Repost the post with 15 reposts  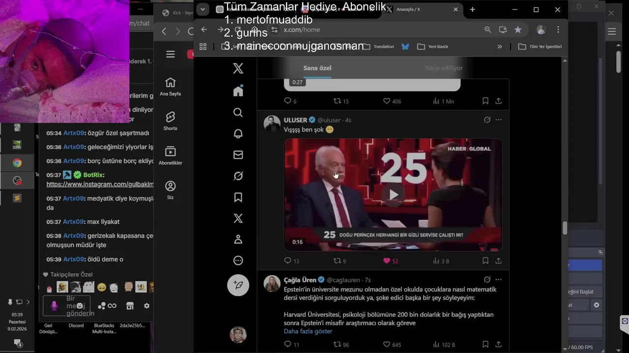tap(341, 101)
